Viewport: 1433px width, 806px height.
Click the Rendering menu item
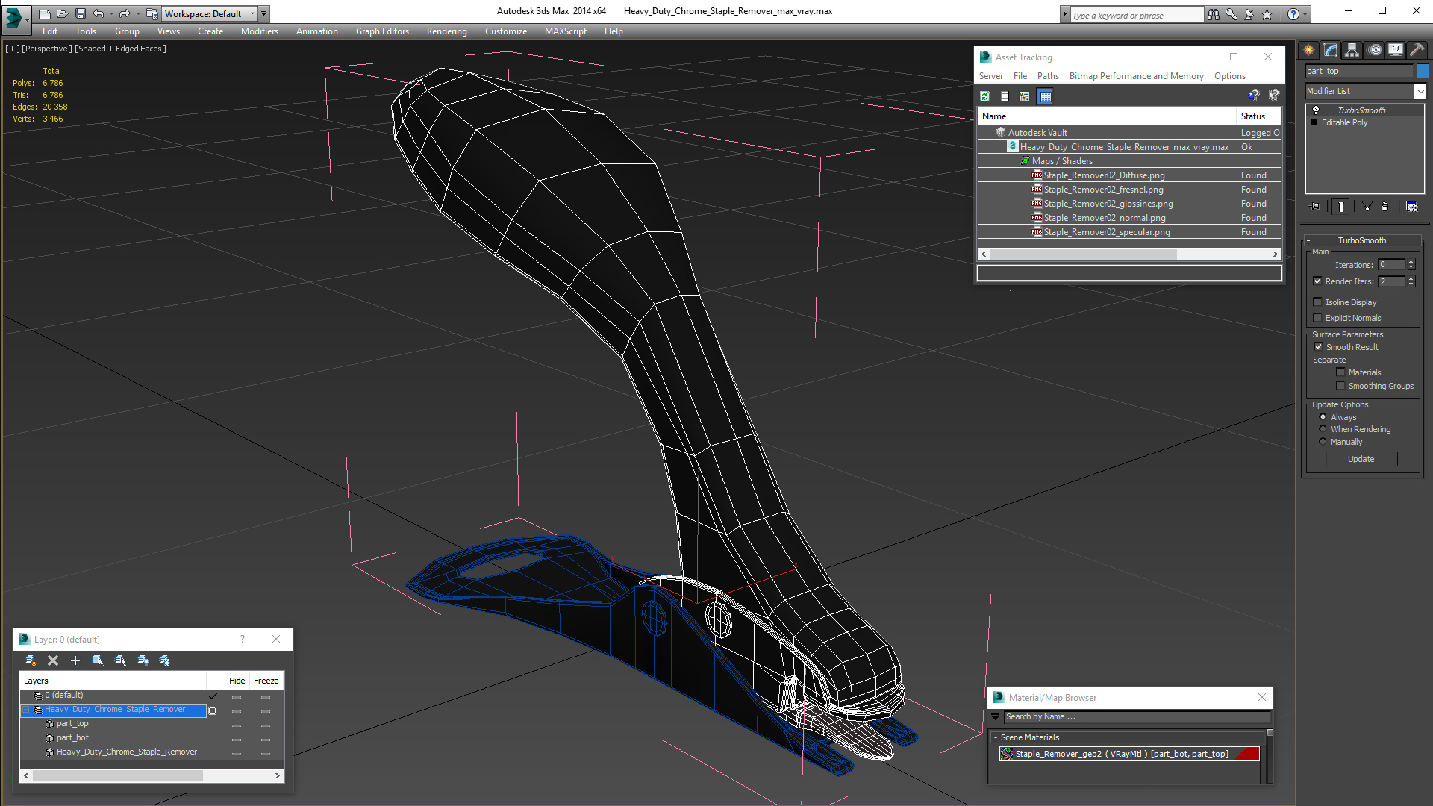coord(447,31)
